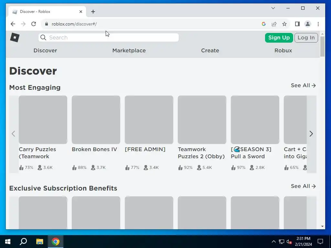
Task: Open the Chrome side panel icon
Action: 297,24
